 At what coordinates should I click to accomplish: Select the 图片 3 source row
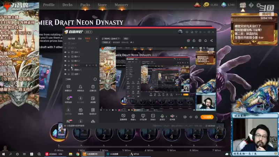[x=81, y=57]
